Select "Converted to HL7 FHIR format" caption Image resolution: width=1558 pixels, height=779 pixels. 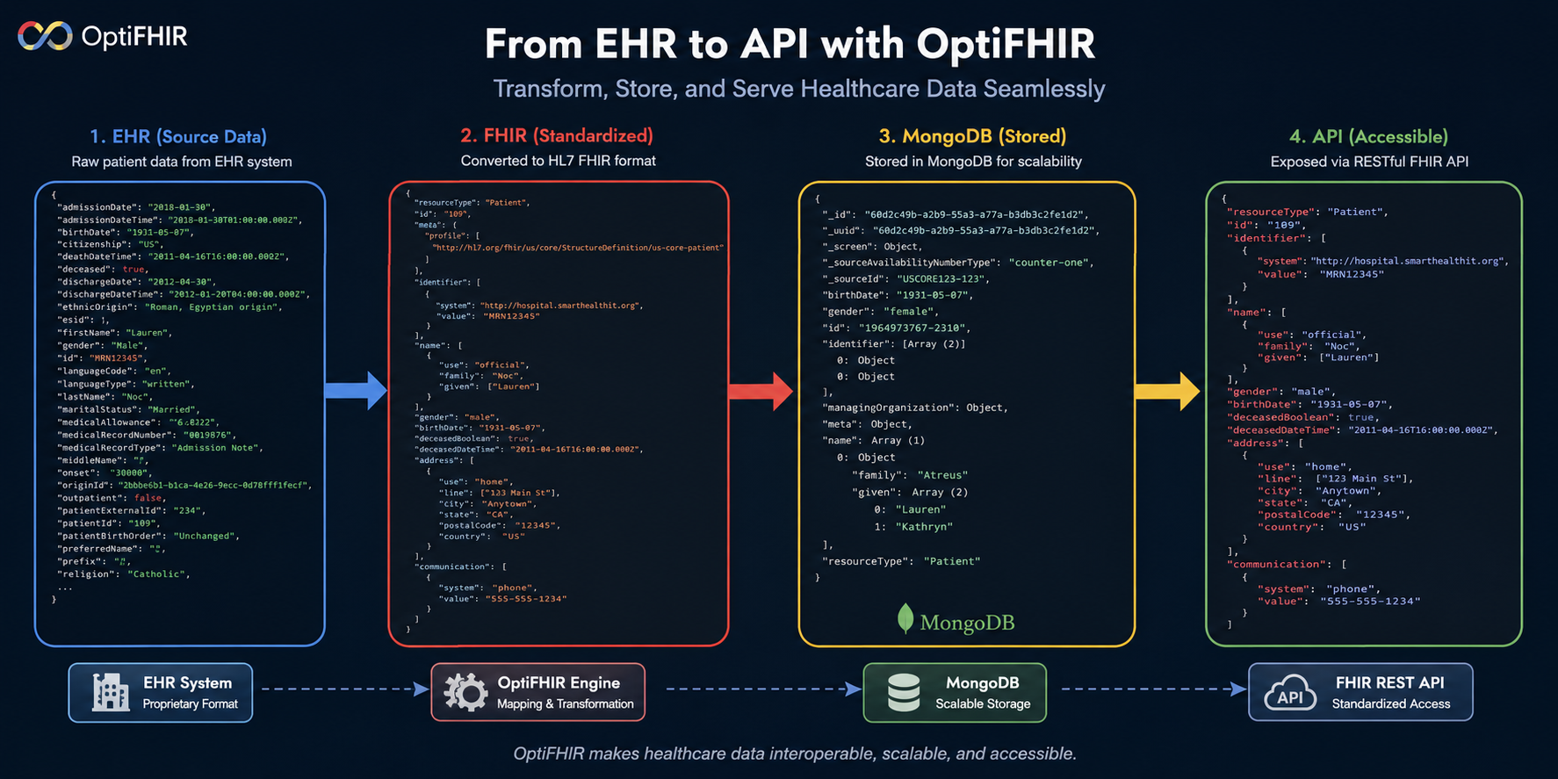point(559,161)
